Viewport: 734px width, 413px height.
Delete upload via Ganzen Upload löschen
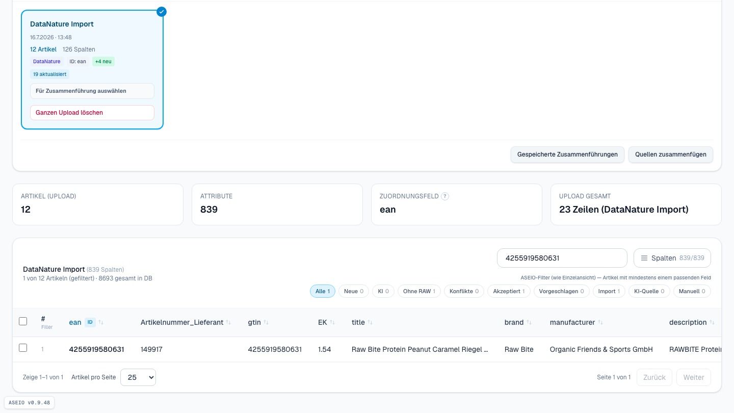pos(92,113)
